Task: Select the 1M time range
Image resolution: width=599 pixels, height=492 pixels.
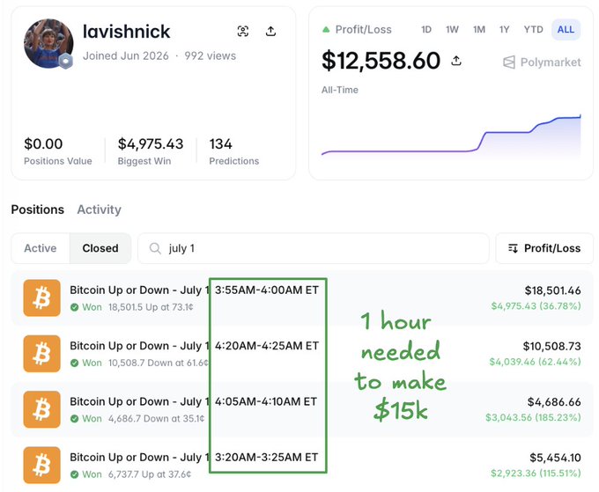Action: pos(479,29)
